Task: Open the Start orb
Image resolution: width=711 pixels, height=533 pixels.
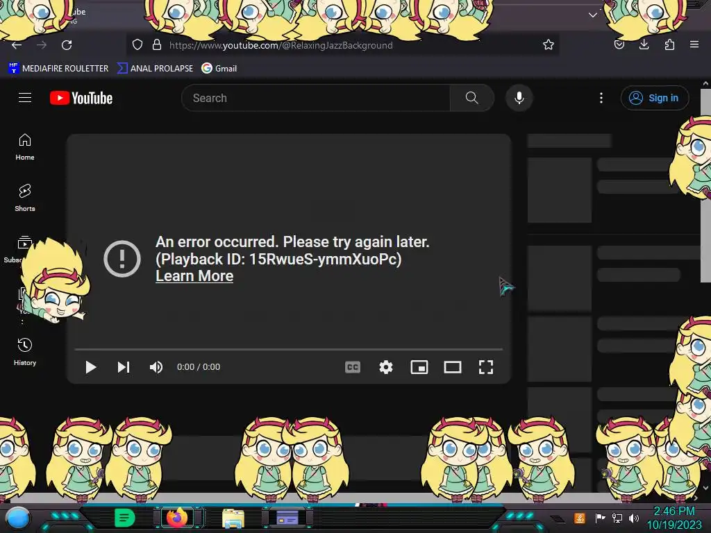Action: tap(18, 518)
